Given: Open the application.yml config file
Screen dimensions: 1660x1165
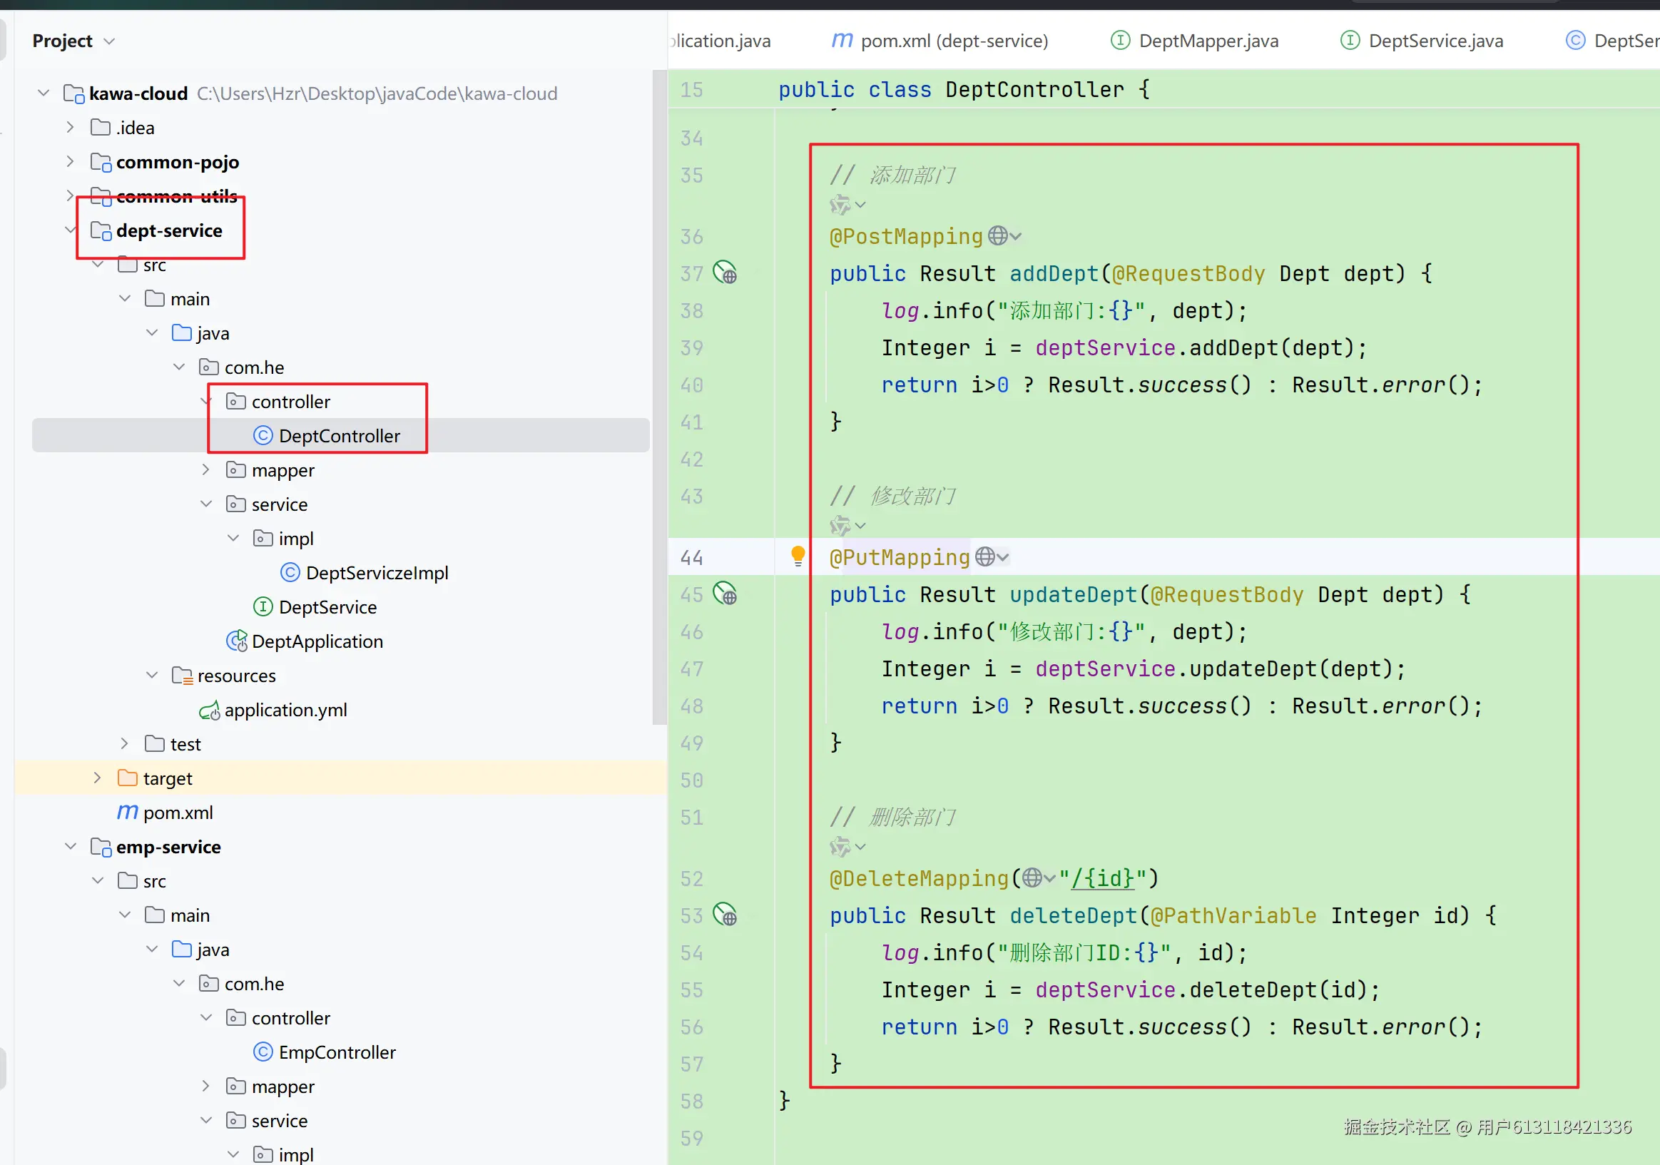Looking at the screenshot, I should (x=285, y=710).
